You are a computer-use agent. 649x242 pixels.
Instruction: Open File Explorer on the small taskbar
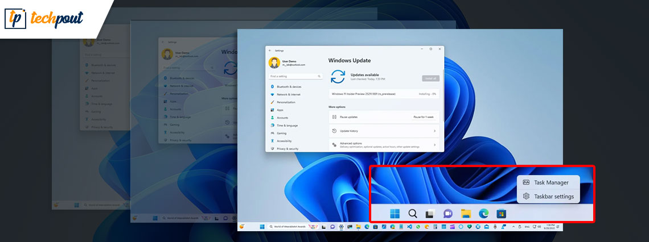point(359,227)
